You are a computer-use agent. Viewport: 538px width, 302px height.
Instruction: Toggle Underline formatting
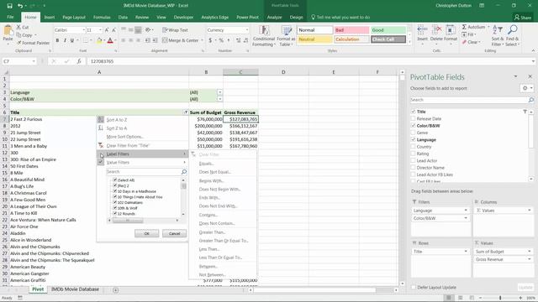tap(72, 40)
